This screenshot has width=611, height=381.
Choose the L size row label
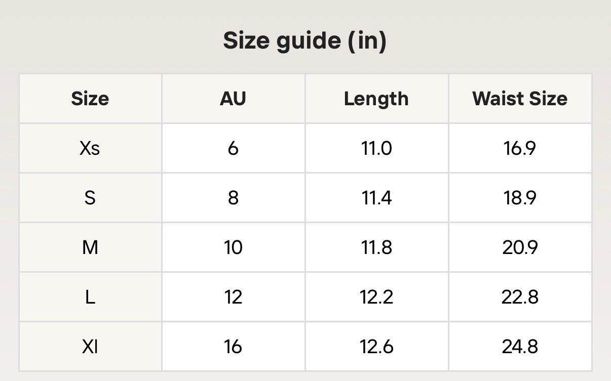[90, 297]
